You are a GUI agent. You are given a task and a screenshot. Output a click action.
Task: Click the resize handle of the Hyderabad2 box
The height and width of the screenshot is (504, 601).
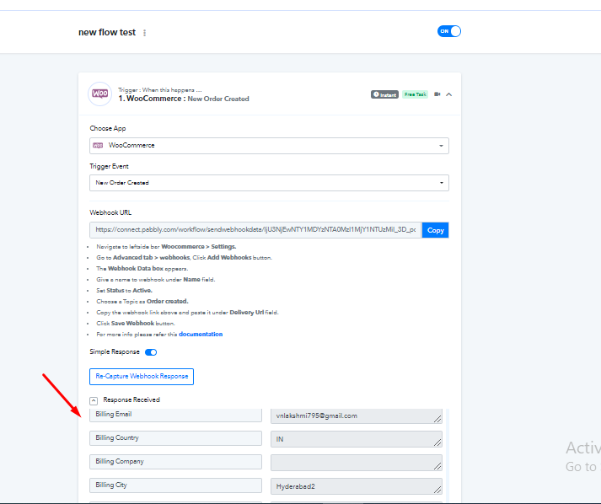437,490
